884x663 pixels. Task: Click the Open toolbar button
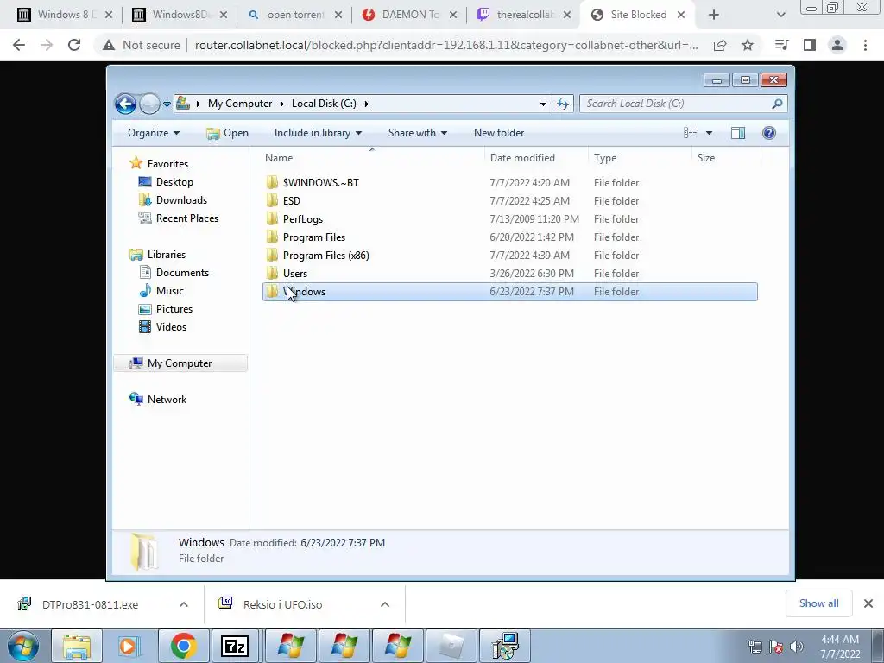(227, 133)
